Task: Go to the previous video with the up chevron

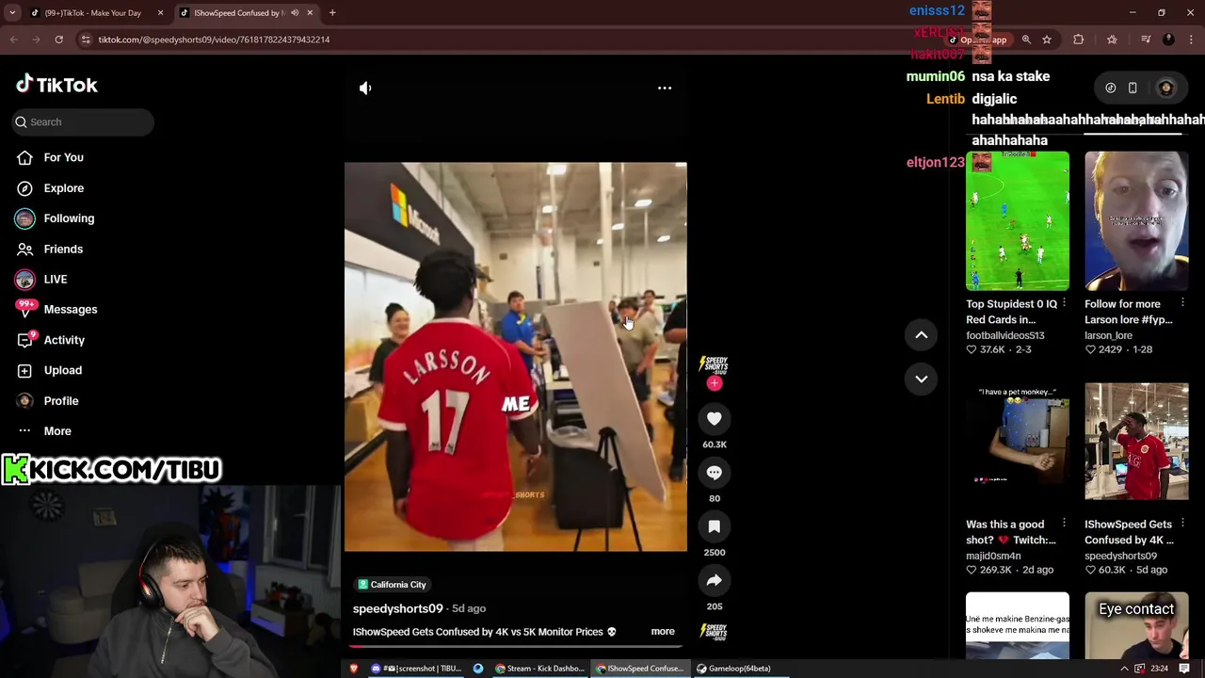Action: click(x=921, y=334)
